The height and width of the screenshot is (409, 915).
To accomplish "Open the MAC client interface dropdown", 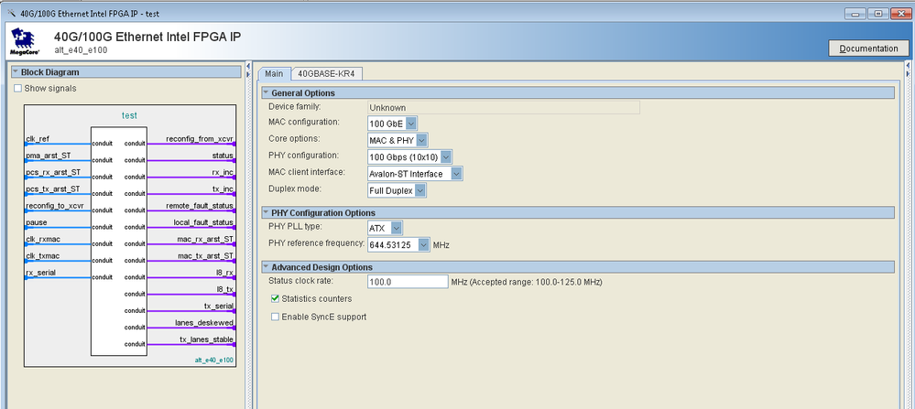I will [456, 174].
